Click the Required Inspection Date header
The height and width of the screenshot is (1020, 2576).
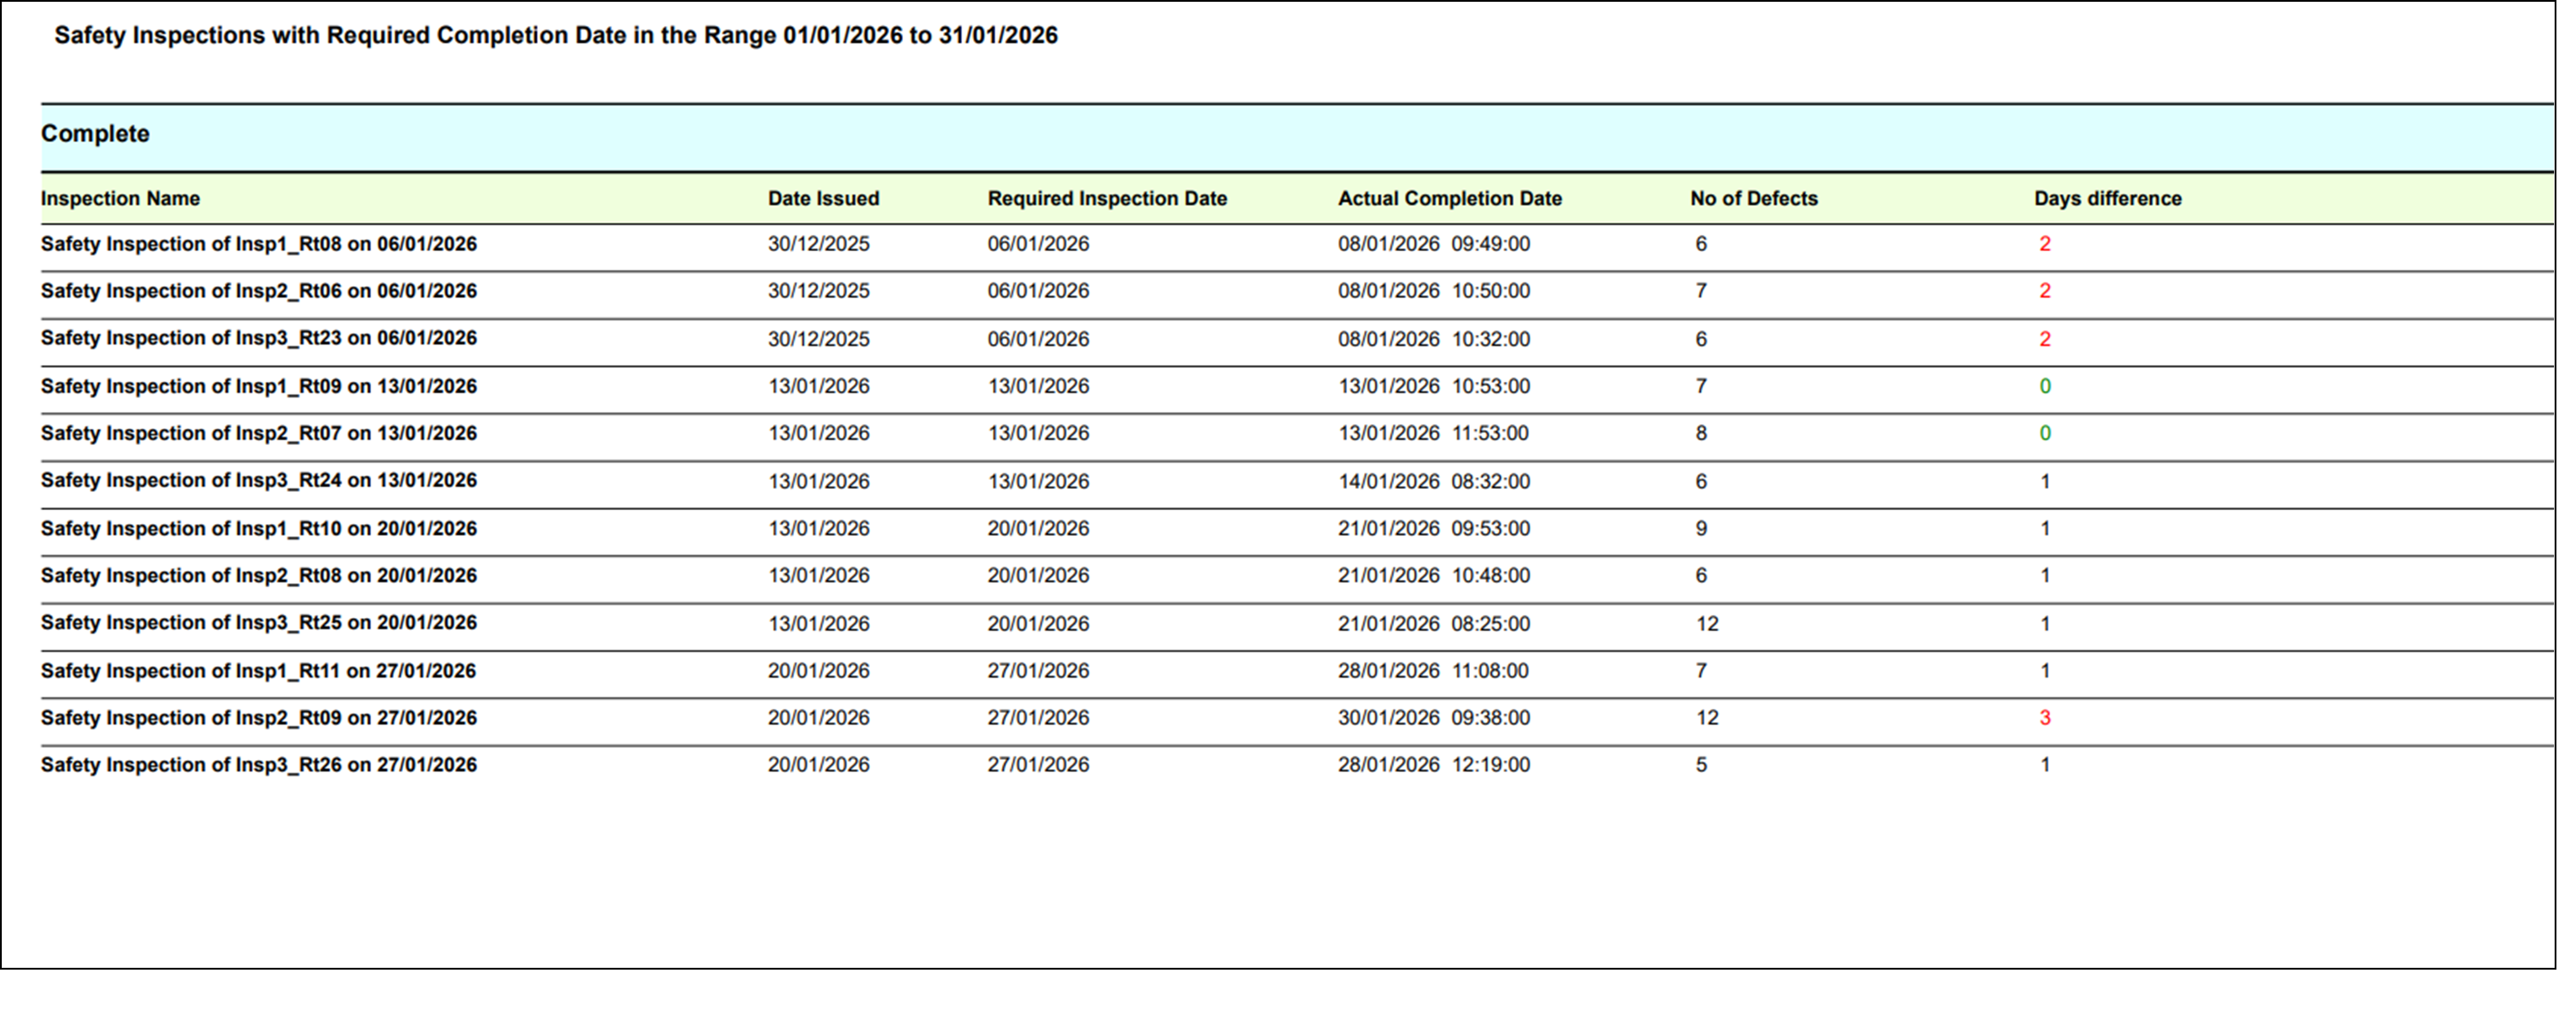1107,198
